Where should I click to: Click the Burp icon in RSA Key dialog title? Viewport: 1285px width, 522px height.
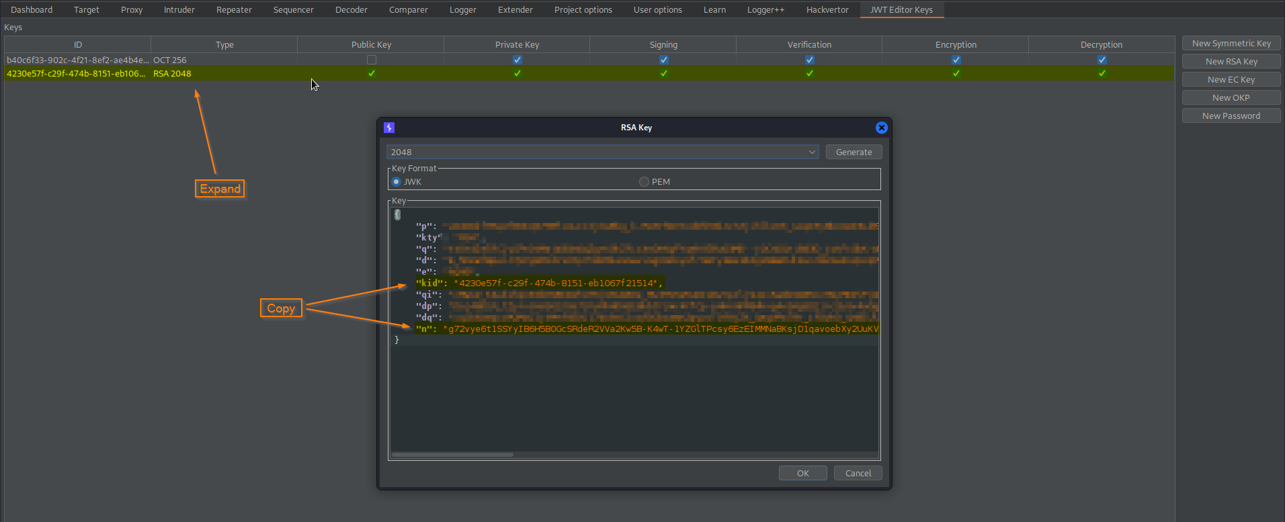(x=389, y=128)
